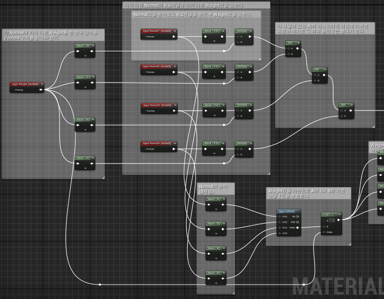Select comment starting '각 Normal에 각기 다른 Weight'

pyautogui.click(x=53, y=35)
